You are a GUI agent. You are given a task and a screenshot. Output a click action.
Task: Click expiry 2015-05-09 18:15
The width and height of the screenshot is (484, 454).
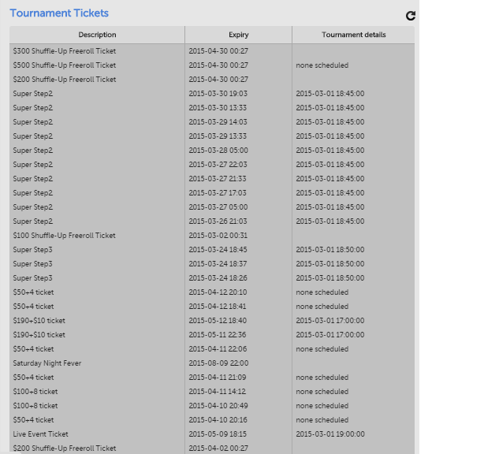pos(218,434)
